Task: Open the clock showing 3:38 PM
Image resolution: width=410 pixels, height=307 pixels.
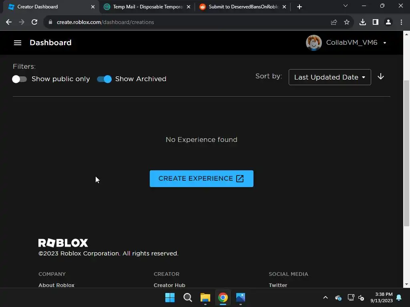Action: [382, 297]
